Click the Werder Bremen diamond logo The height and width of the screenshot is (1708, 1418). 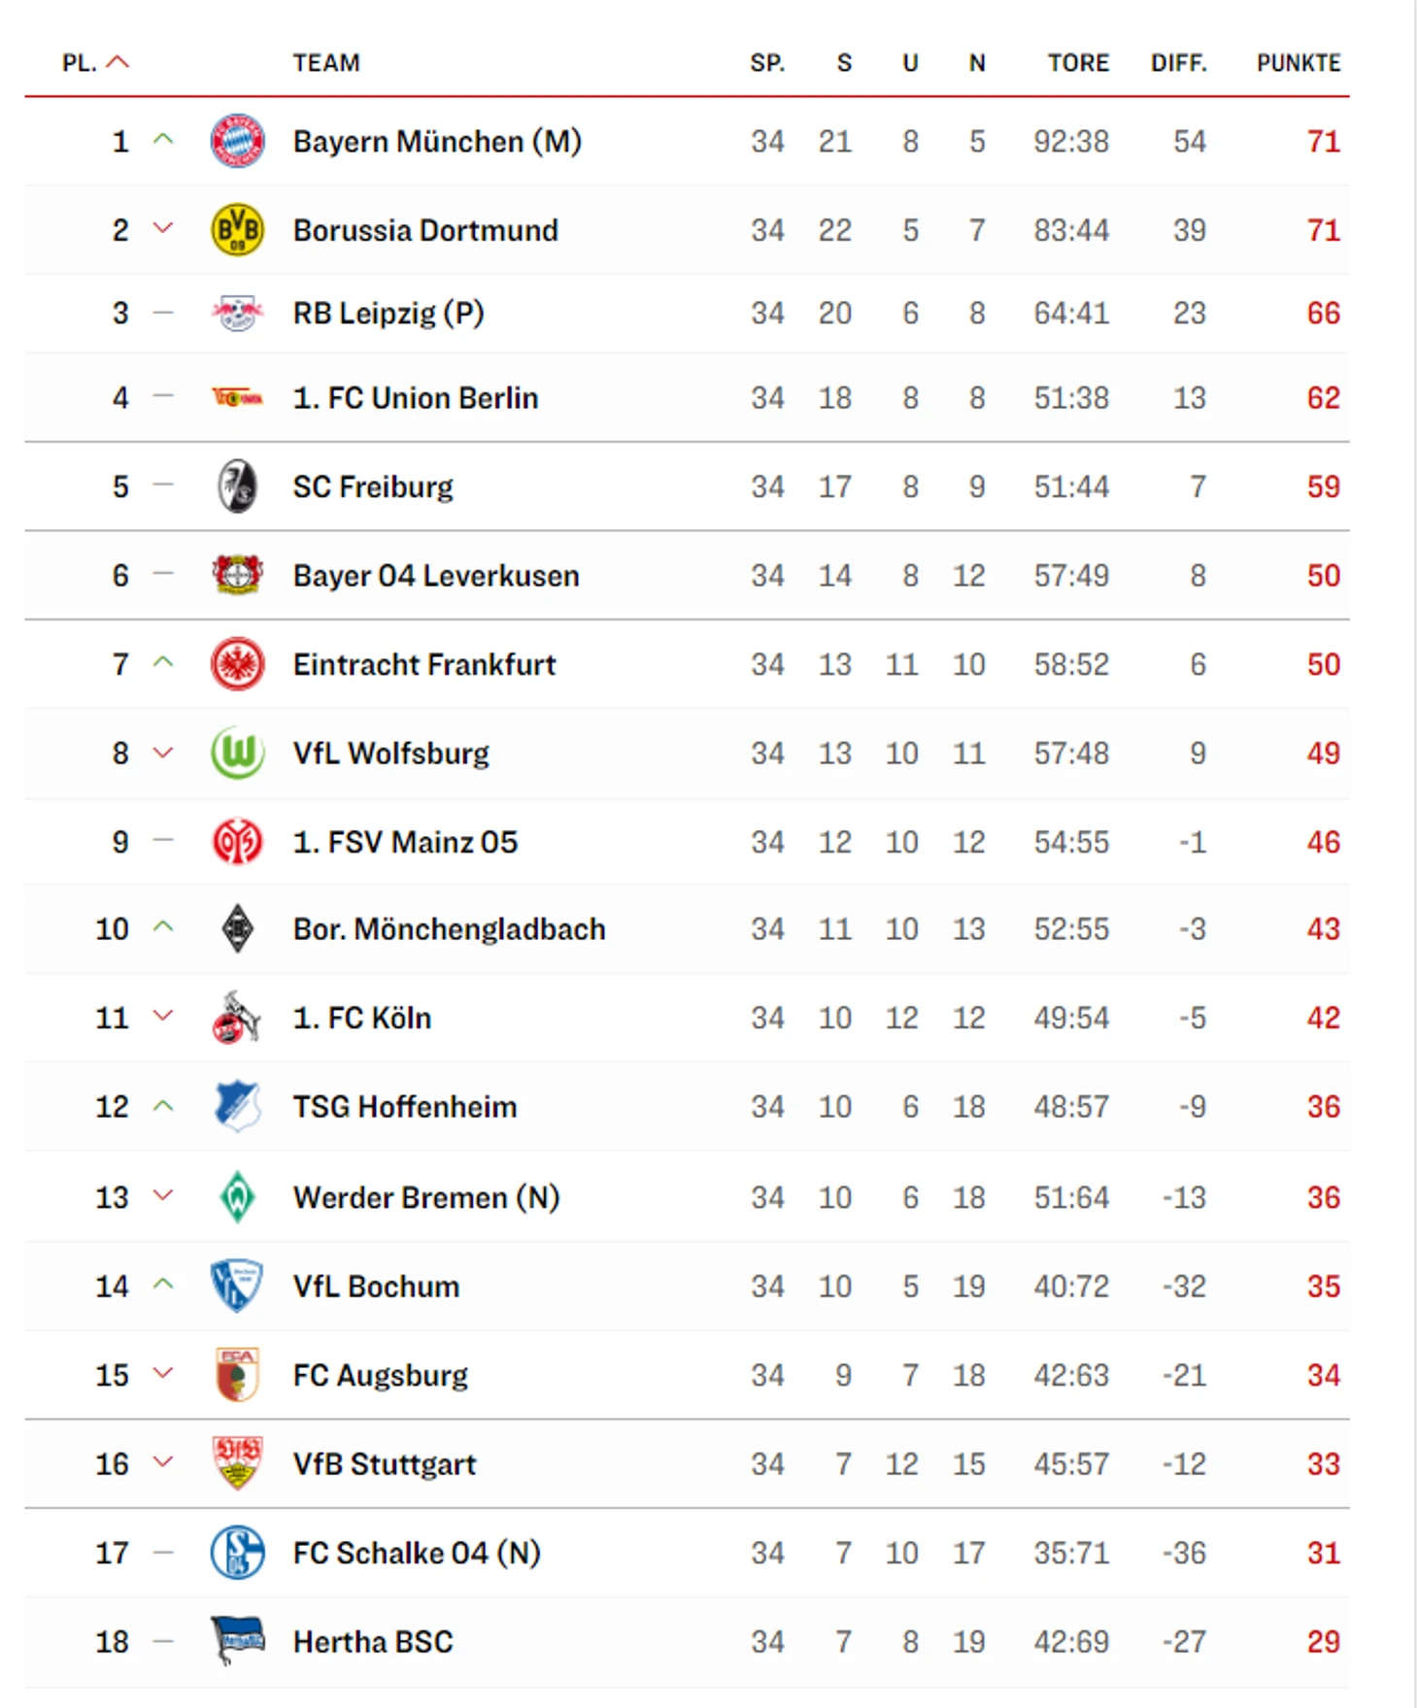[237, 1196]
